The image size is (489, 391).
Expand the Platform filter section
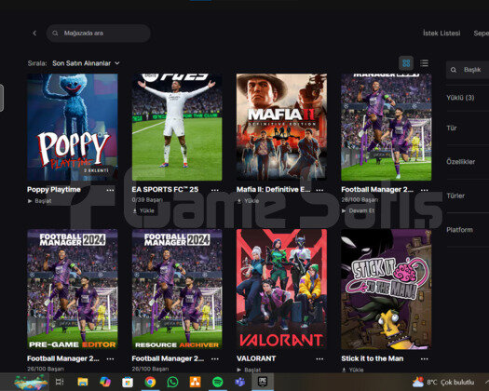pos(459,230)
